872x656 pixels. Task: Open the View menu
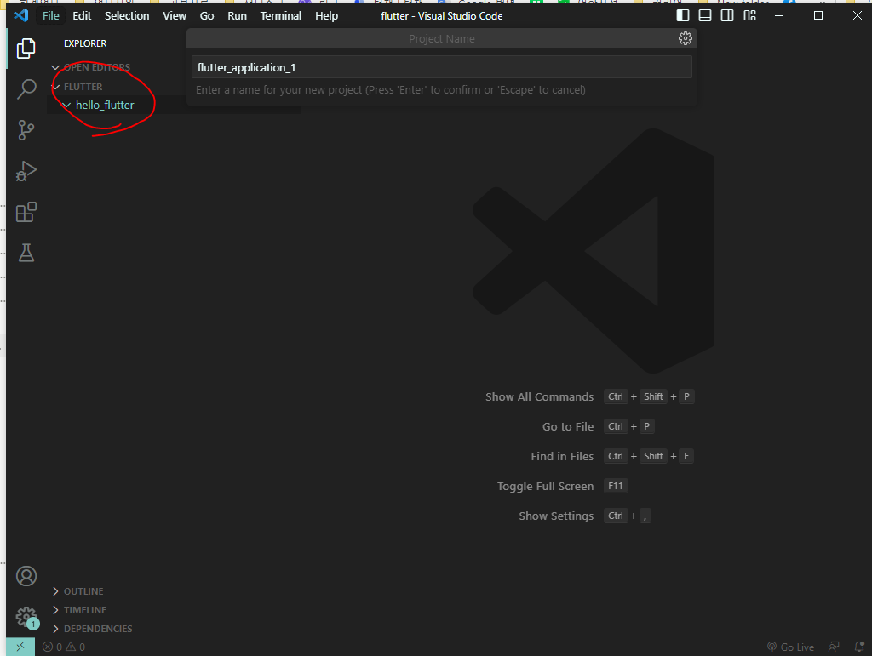pyautogui.click(x=175, y=15)
